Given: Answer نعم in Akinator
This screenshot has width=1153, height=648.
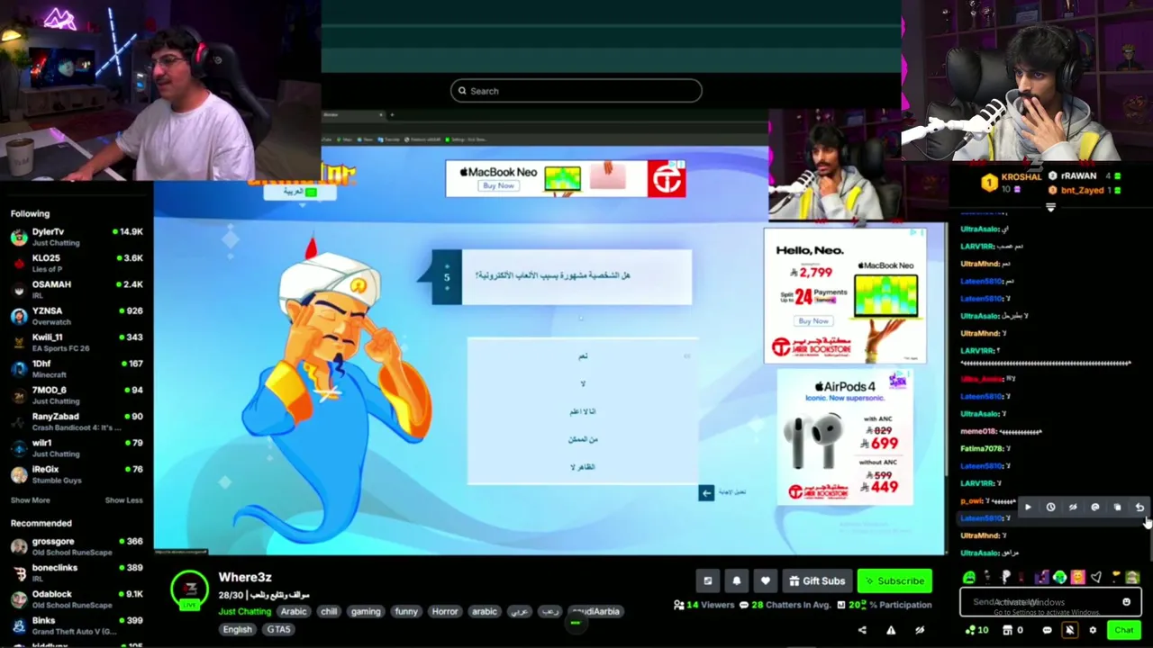Looking at the screenshot, I should (583, 356).
